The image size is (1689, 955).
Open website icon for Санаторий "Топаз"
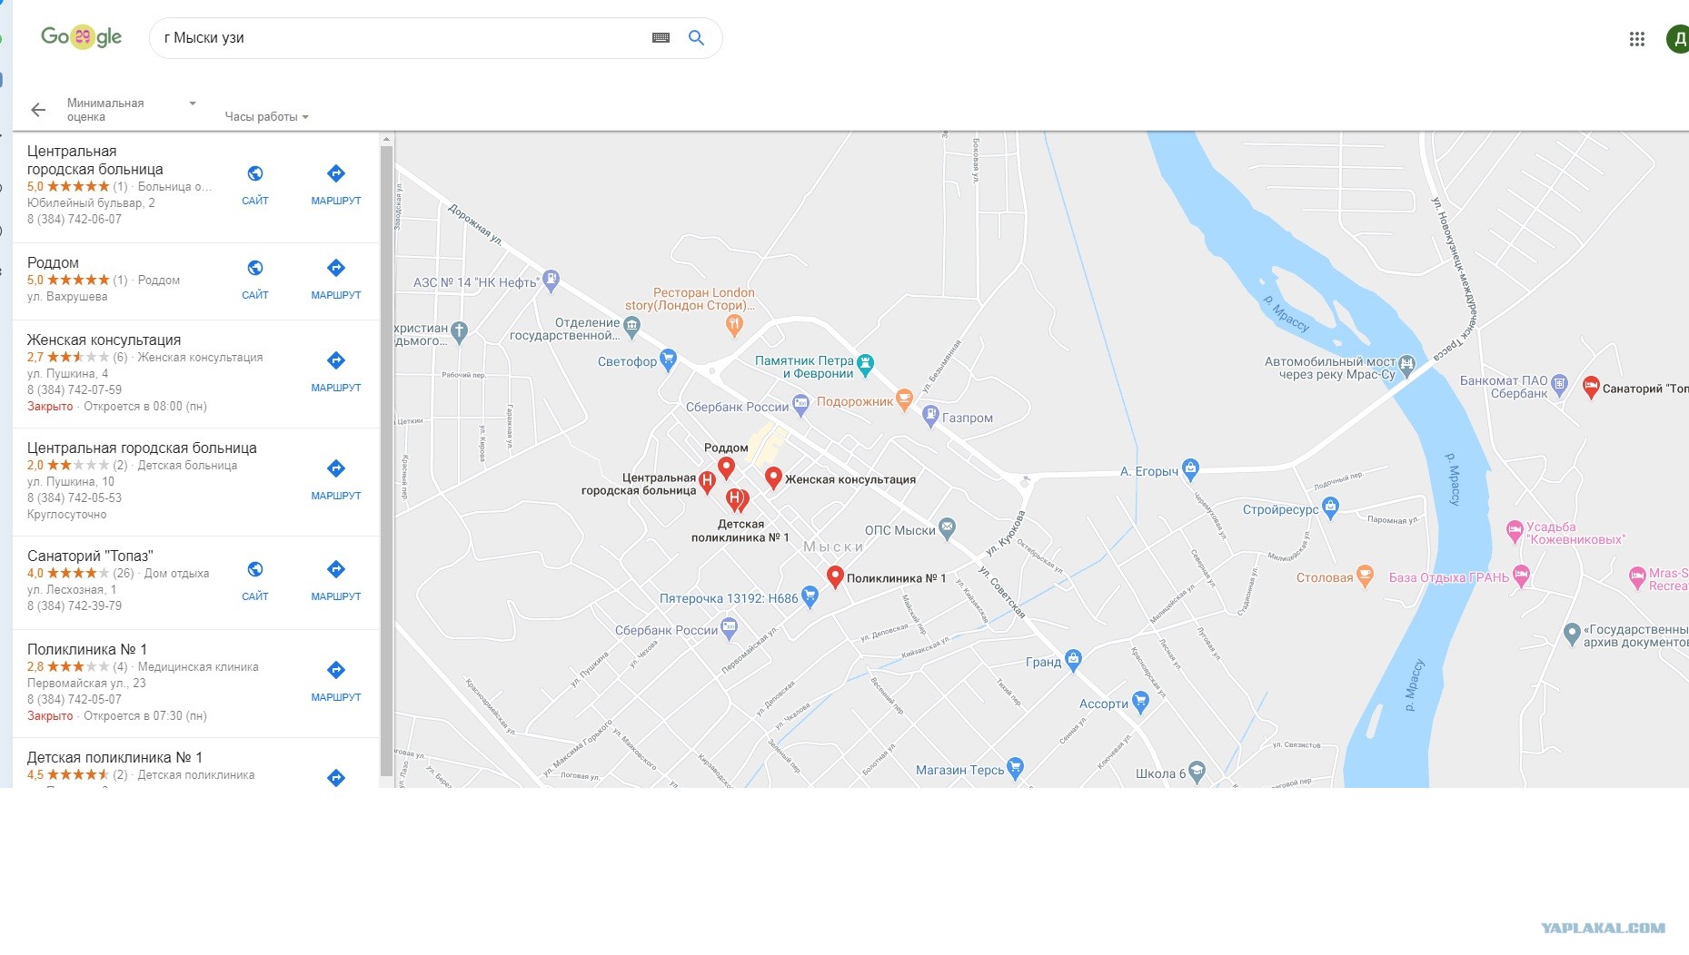pos(255,569)
